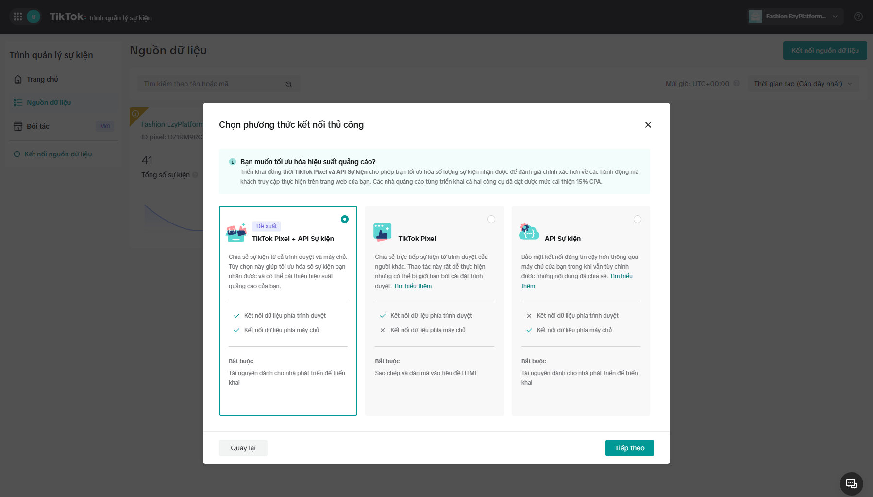Open the help question mark icon
The height and width of the screenshot is (497, 873).
(x=858, y=17)
